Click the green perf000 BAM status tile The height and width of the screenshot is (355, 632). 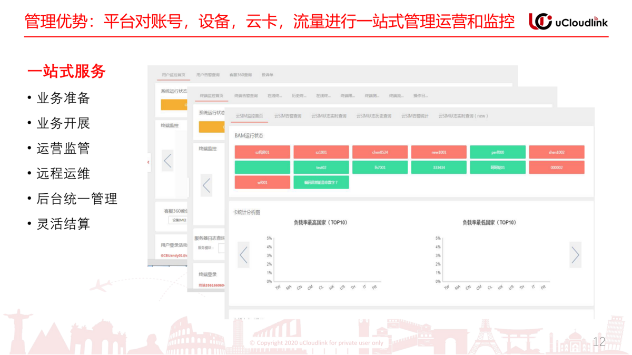point(497,152)
